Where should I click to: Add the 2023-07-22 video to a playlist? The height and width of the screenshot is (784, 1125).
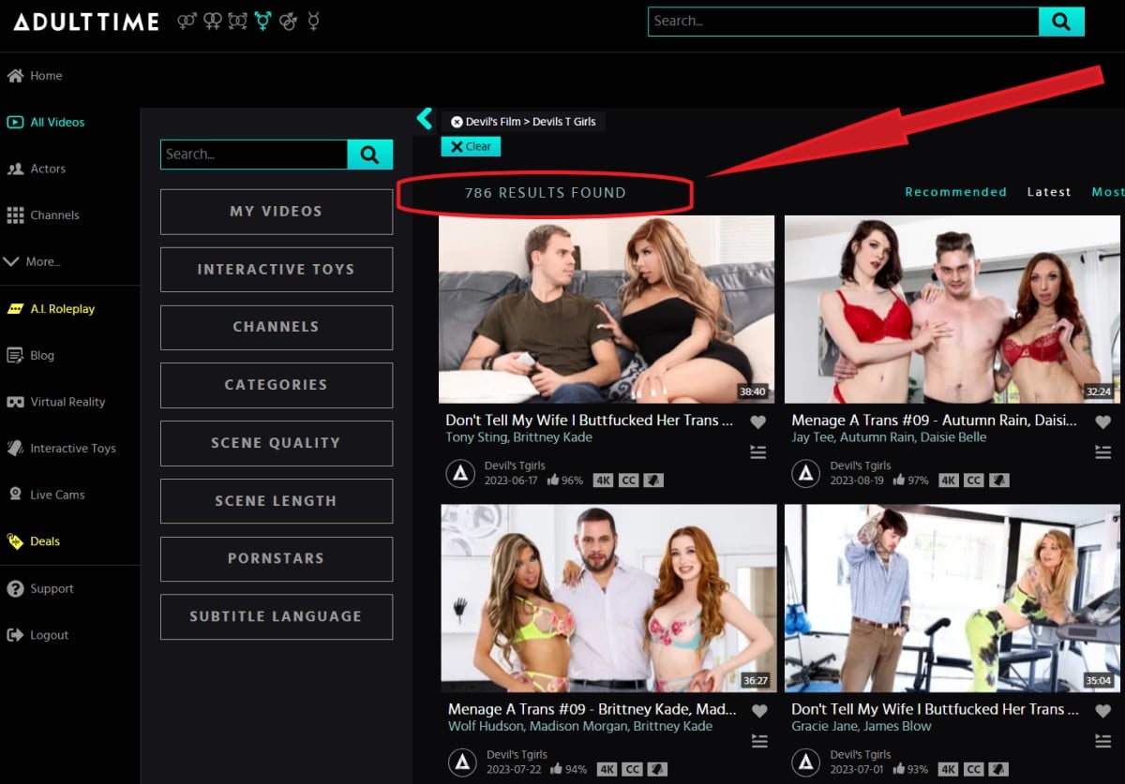pyautogui.click(x=759, y=741)
